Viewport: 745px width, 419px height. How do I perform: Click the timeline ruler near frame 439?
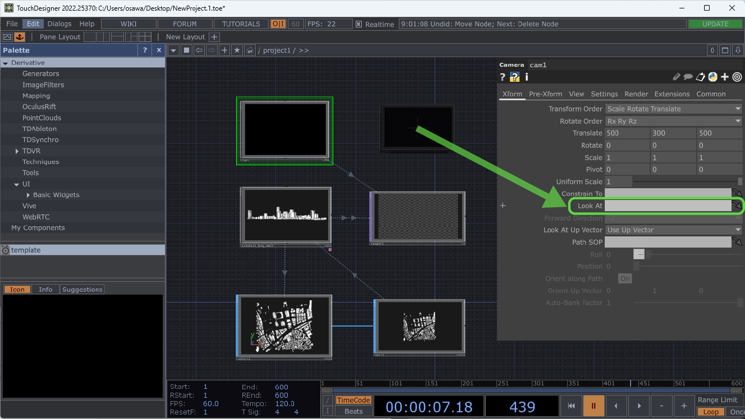(x=631, y=384)
